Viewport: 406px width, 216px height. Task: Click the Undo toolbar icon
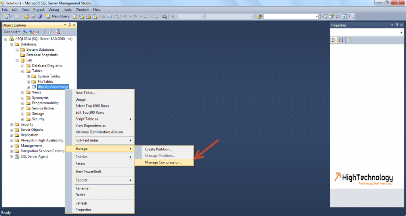[125, 16]
